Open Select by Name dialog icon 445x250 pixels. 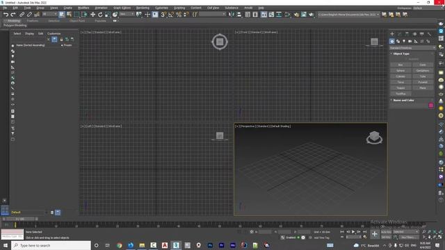pos(69,15)
